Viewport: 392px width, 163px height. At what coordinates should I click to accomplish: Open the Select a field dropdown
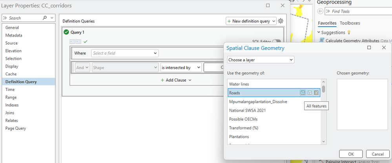pyautogui.click(x=124, y=53)
